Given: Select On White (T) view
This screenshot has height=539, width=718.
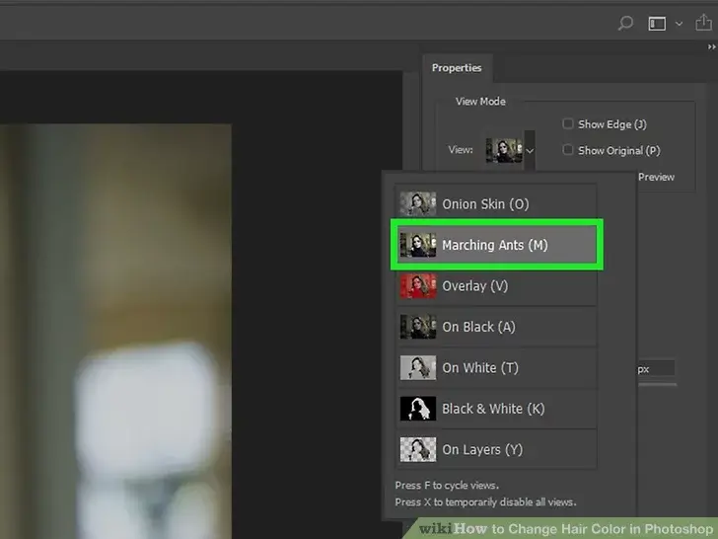Looking at the screenshot, I should [480, 367].
